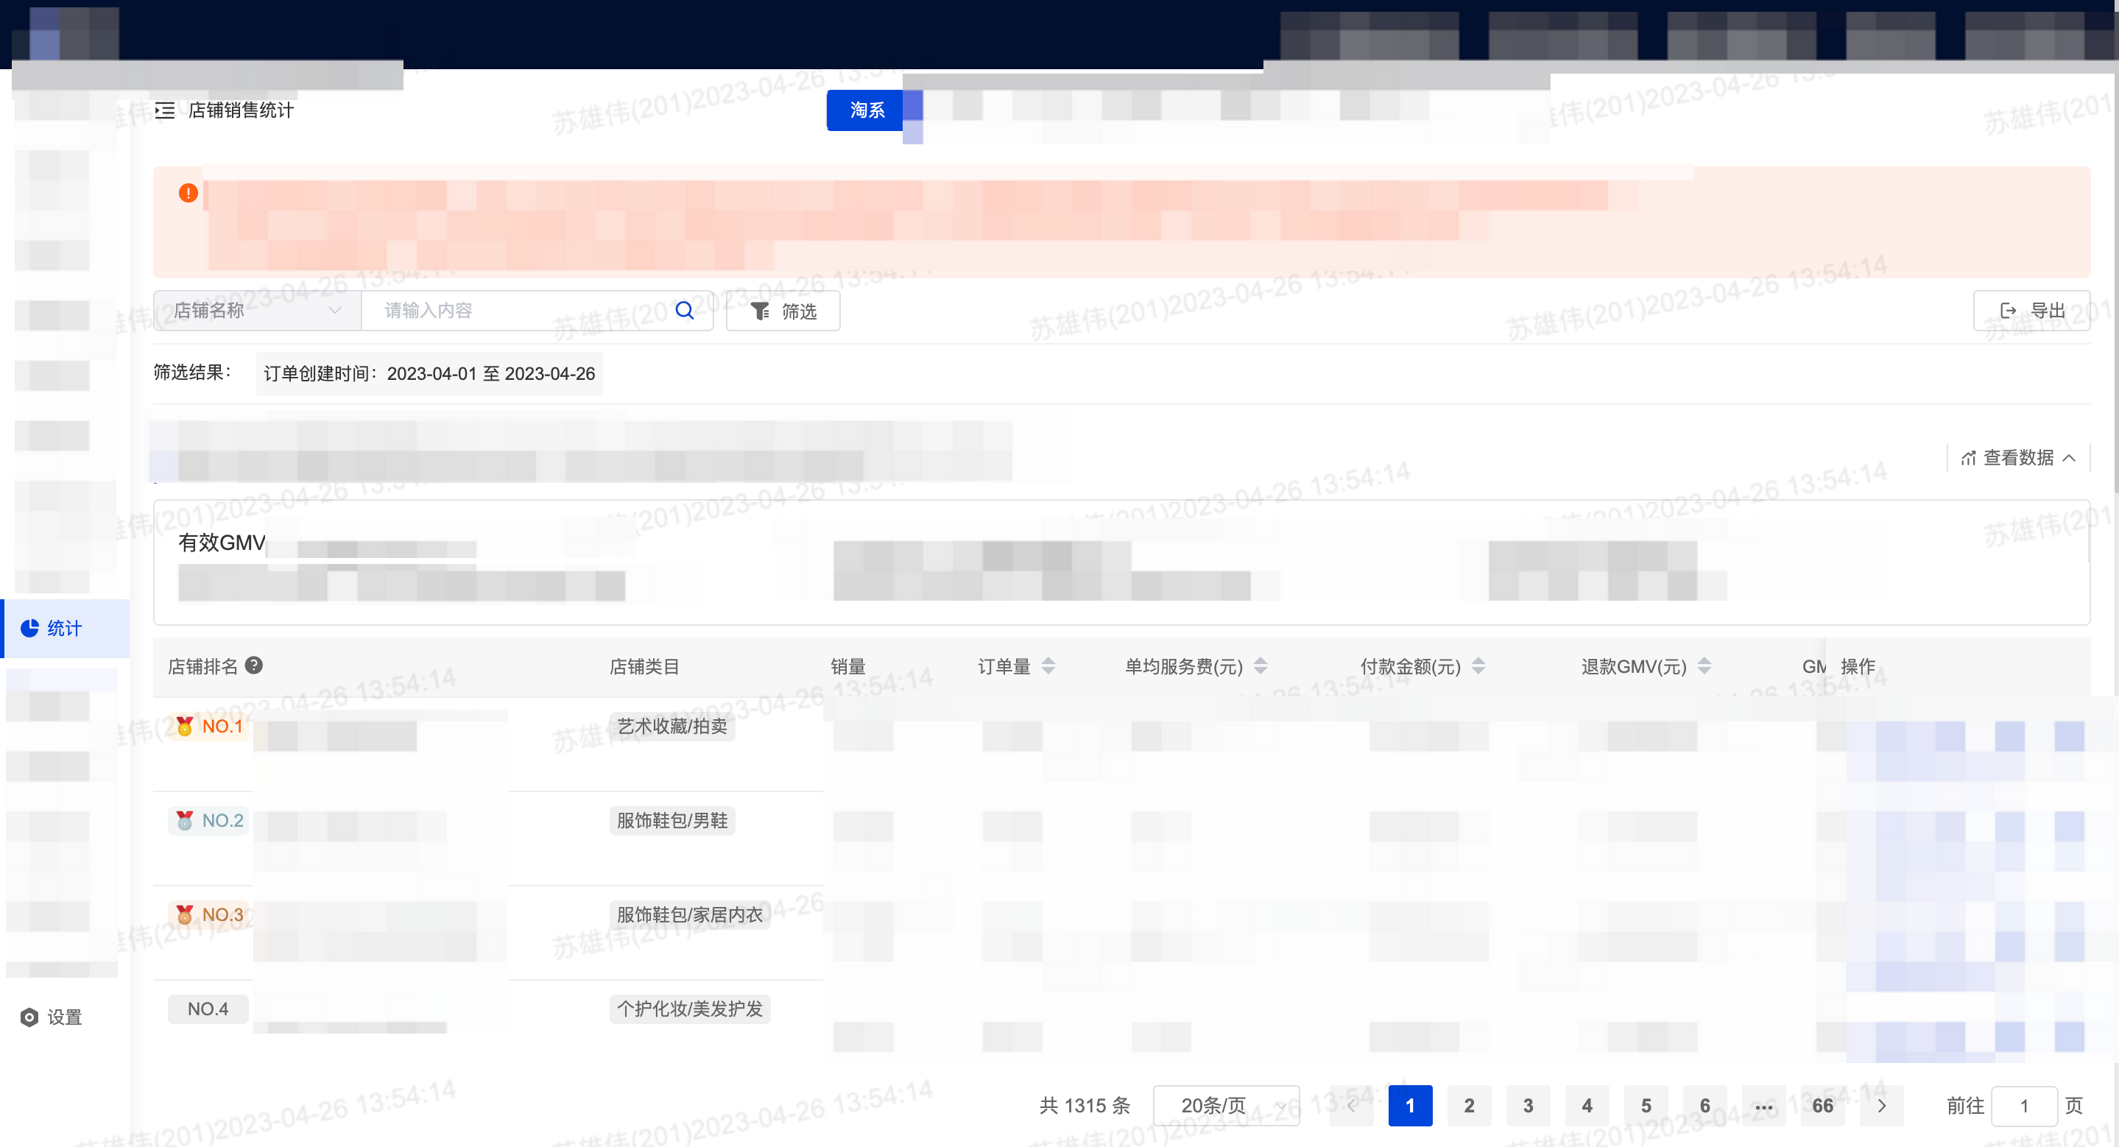
Task: Click the 店铺销售统计 page title
Action: 241,110
